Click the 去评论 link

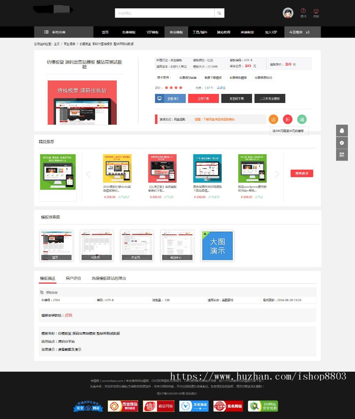coord(221,88)
